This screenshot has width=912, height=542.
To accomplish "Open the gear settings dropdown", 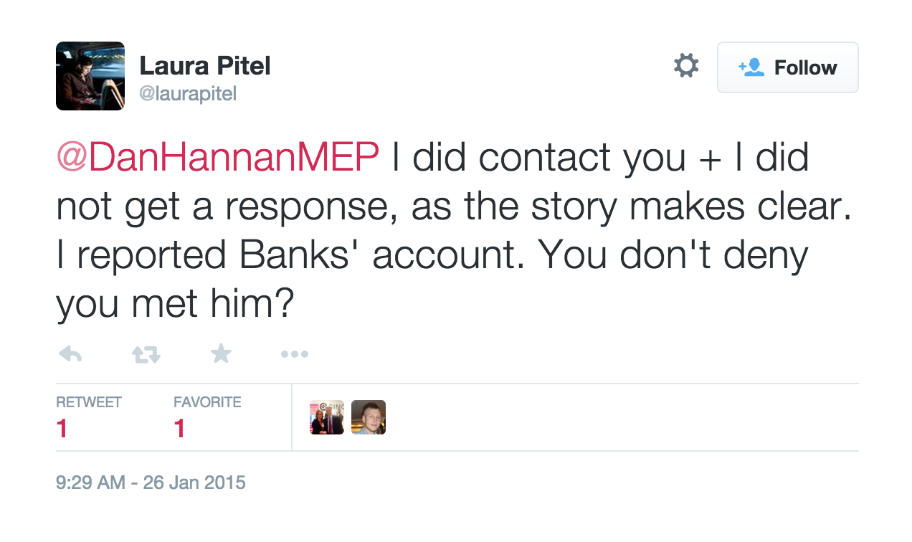I will coord(686,66).
